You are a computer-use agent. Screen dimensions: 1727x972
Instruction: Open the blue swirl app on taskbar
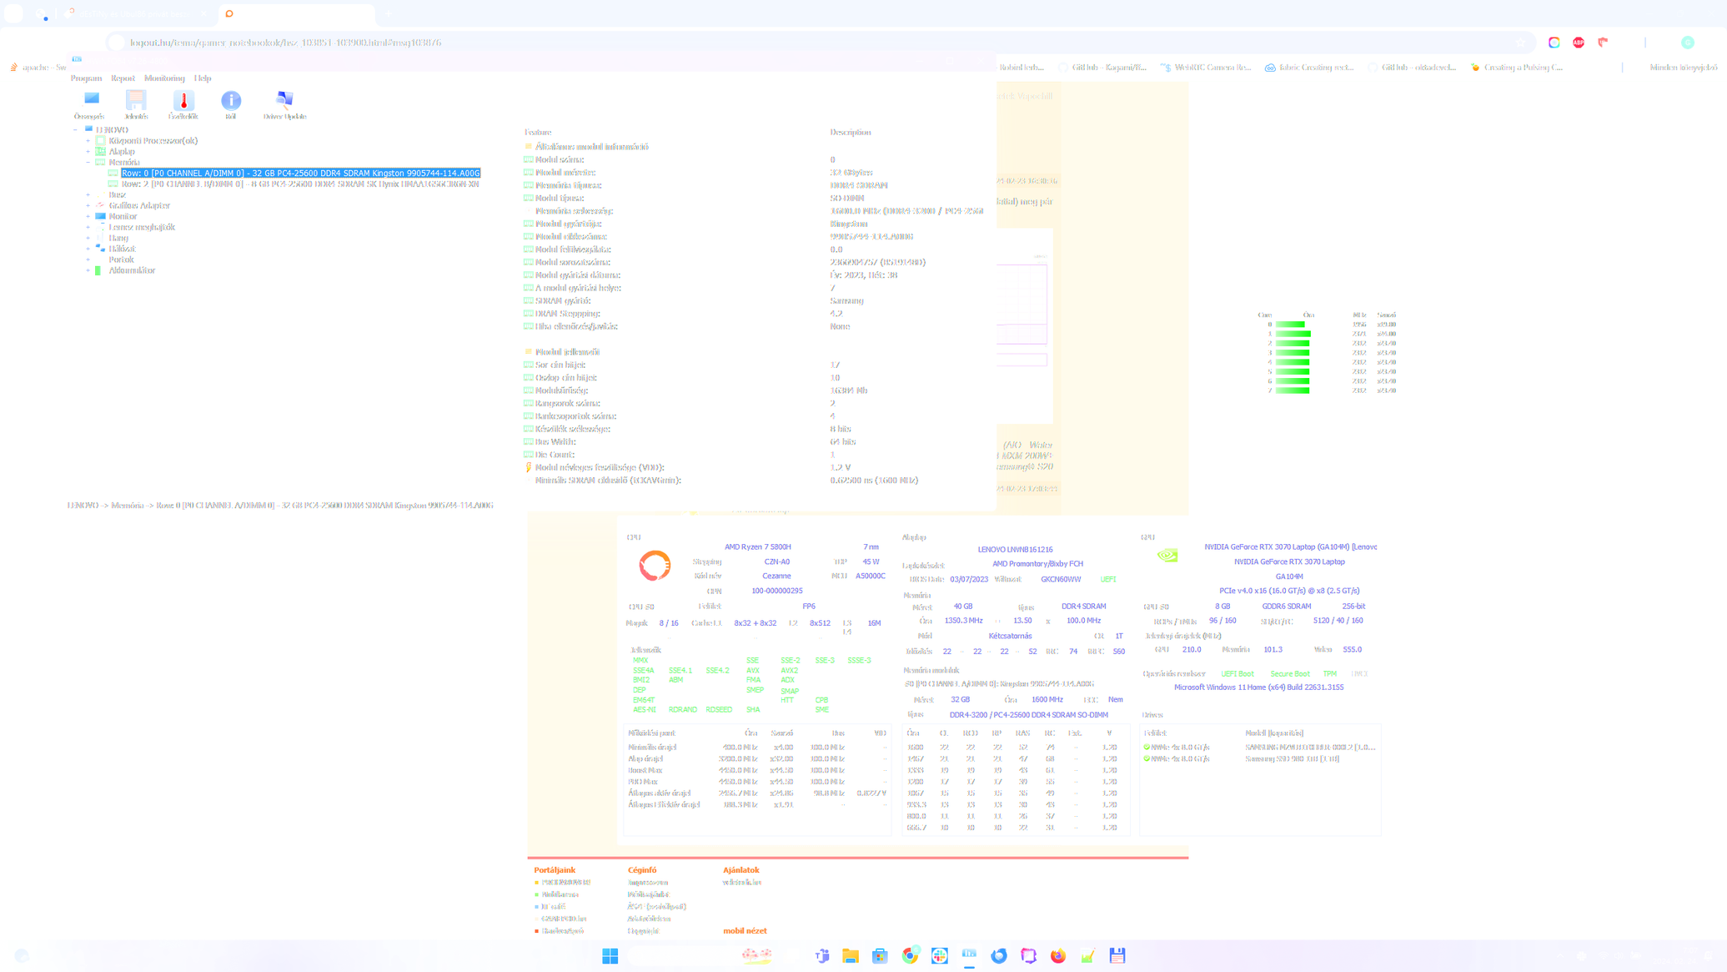tap(999, 956)
